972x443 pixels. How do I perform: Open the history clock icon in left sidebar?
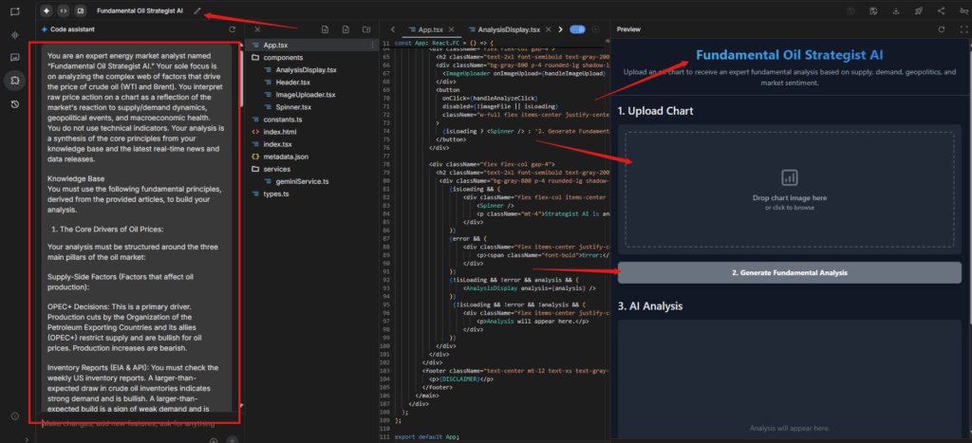click(15, 104)
